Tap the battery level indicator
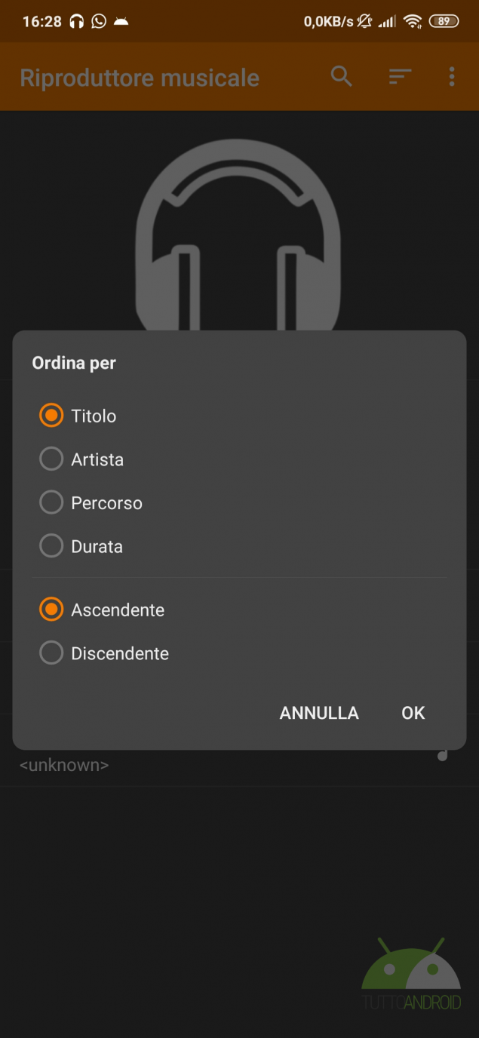The image size is (479, 1038). click(x=444, y=21)
